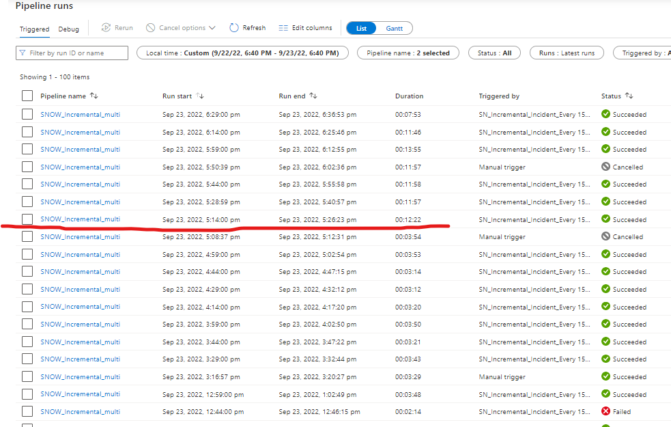Click Succeeded icon for 6:29:00 pm run
The image size is (671, 427).
coord(605,114)
